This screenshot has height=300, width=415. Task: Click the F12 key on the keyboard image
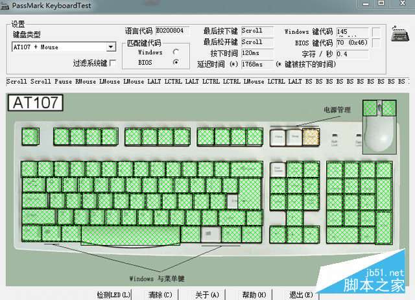[255, 137]
